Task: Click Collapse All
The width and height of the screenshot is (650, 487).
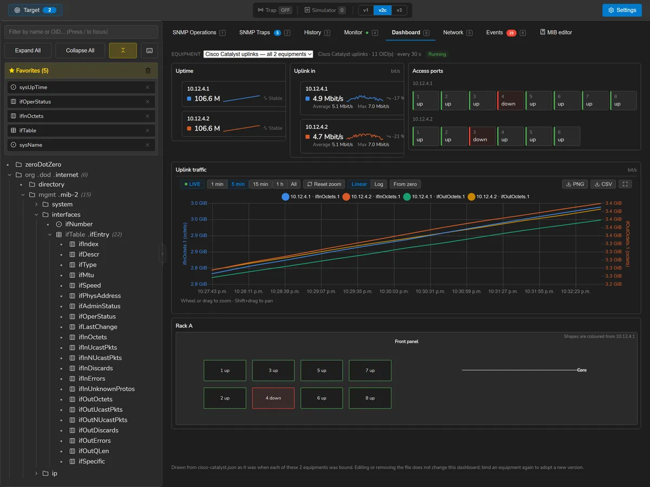Action: [x=80, y=50]
